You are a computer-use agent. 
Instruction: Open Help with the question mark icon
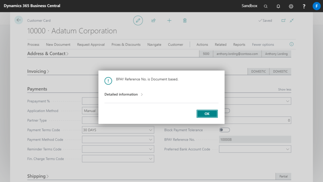[x=303, y=6]
